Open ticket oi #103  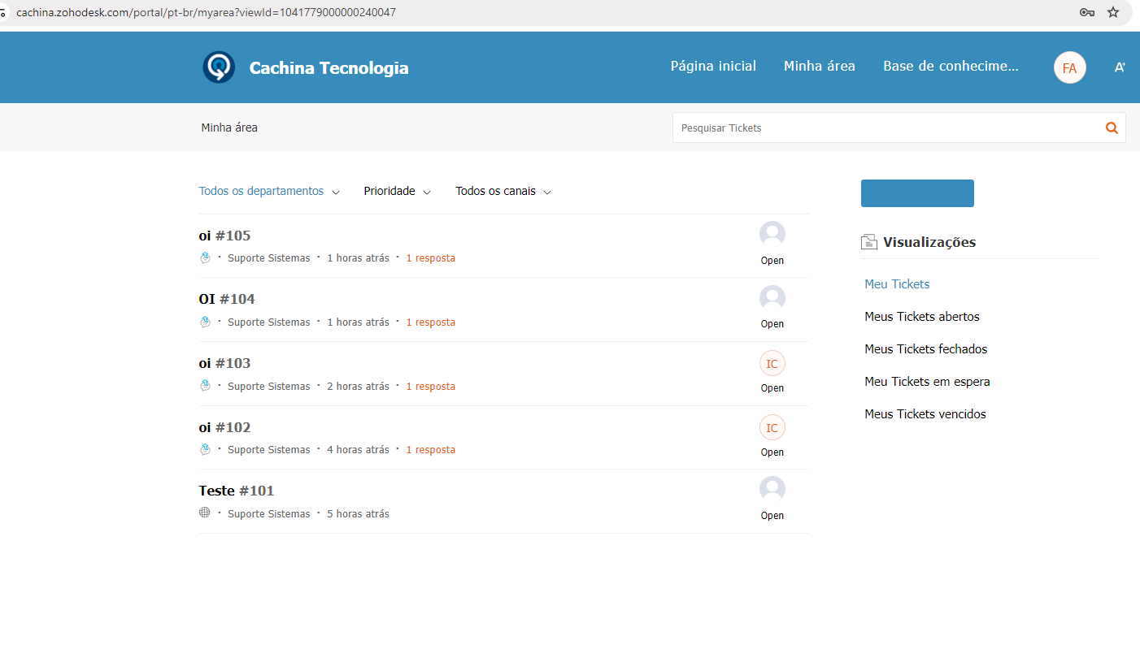(224, 363)
